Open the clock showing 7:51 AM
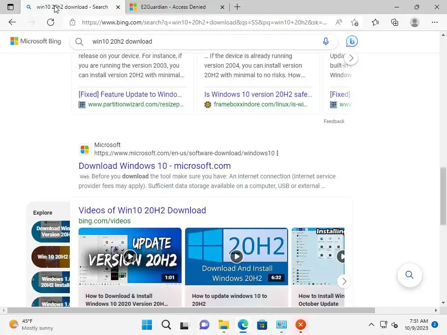447x335 pixels. (416, 325)
